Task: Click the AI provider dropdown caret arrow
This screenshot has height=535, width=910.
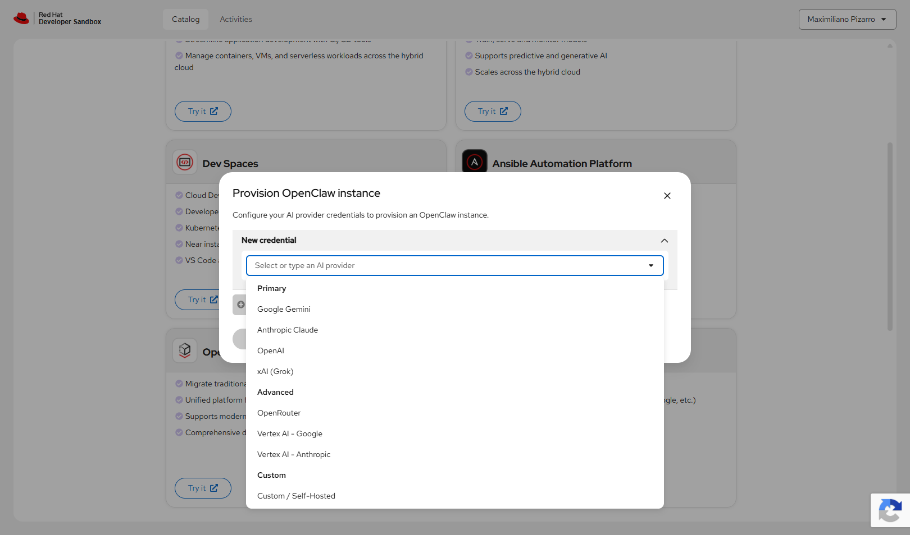Action: [651, 266]
